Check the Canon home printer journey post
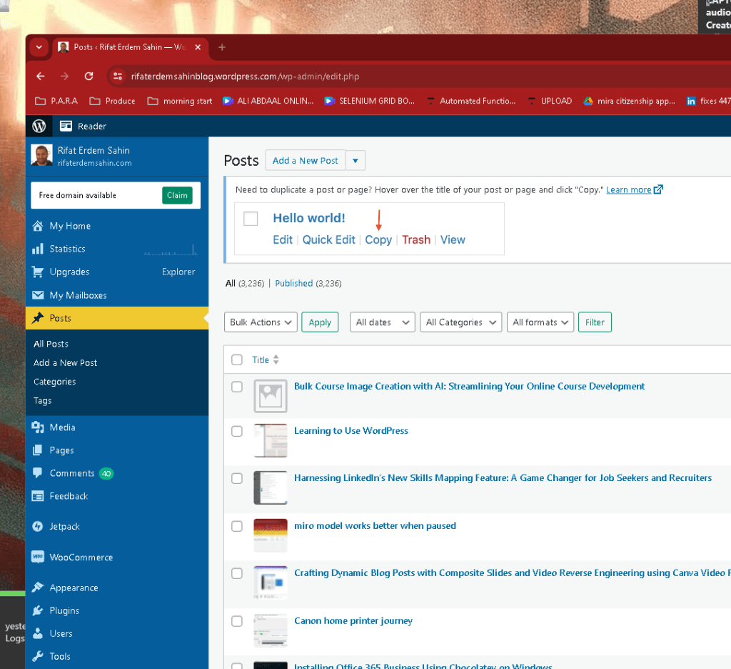This screenshot has height=669, width=731. pos(237,621)
